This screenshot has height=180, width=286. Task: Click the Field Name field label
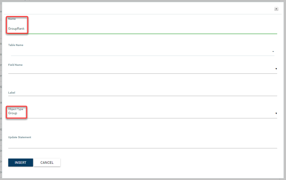tap(15, 65)
